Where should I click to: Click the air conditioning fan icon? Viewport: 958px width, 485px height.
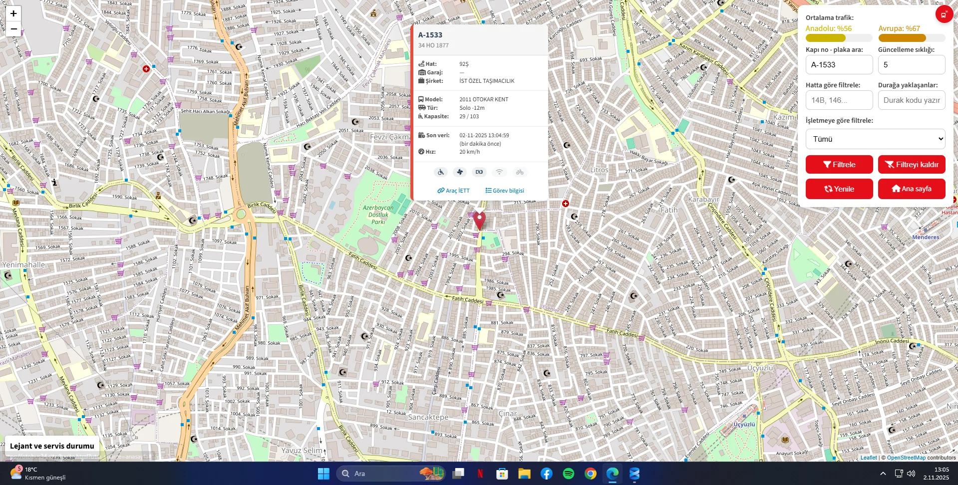(460, 172)
